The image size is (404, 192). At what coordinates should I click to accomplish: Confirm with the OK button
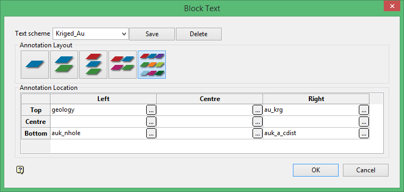click(316, 170)
